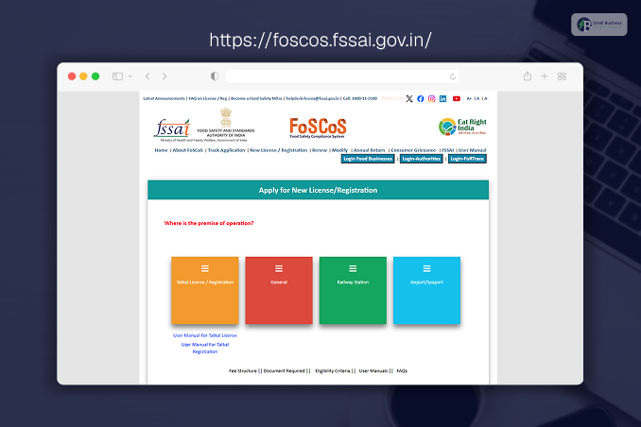Click the Indian national emblem image
641x427 pixels.
(x=226, y=117)
